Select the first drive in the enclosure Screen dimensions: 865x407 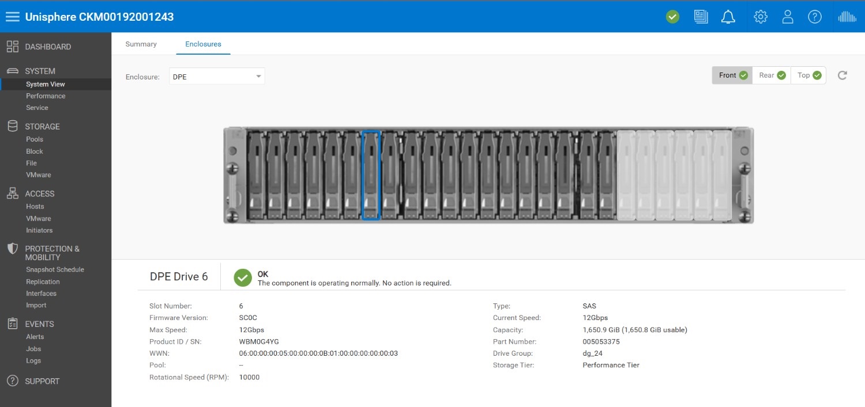point(256,176)
